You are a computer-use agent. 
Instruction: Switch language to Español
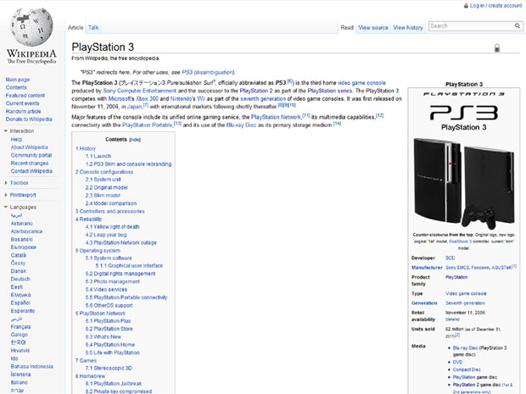20,302
